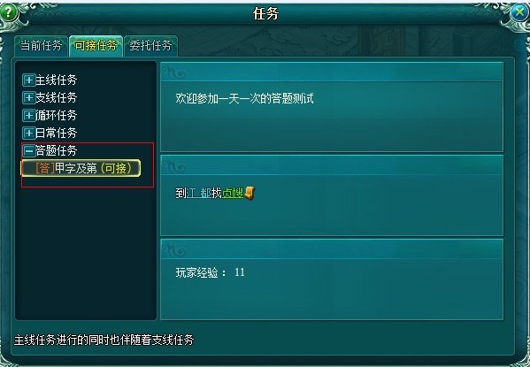Select the 可接任务 tab

(x=96, y=46)
